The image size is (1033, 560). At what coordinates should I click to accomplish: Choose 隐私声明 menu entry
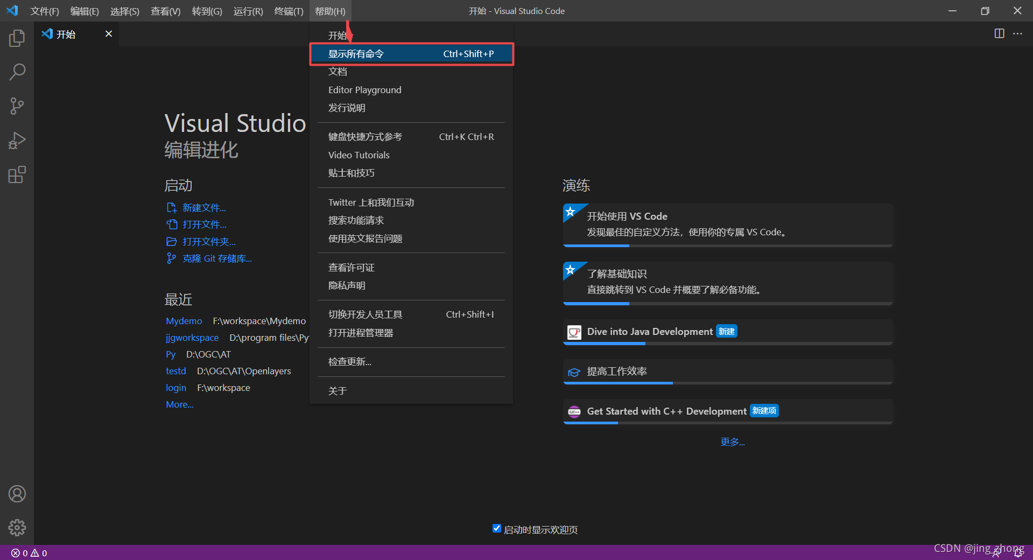click(x=411, y=285)
